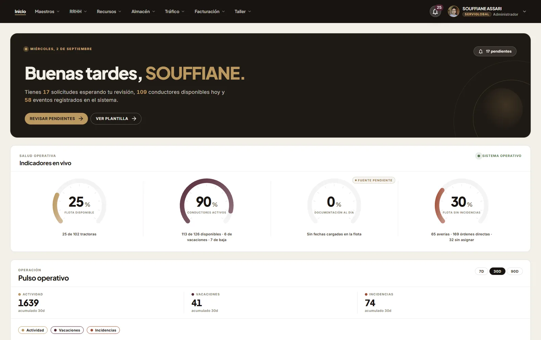Screen dimensions: 541x340
Task: Select the 30D time range
Action: click(497, 271)
